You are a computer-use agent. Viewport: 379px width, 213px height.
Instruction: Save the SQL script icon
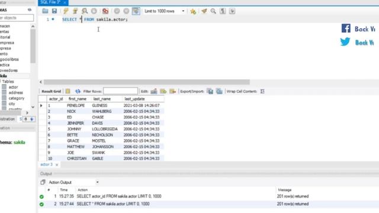coord(54,11)
